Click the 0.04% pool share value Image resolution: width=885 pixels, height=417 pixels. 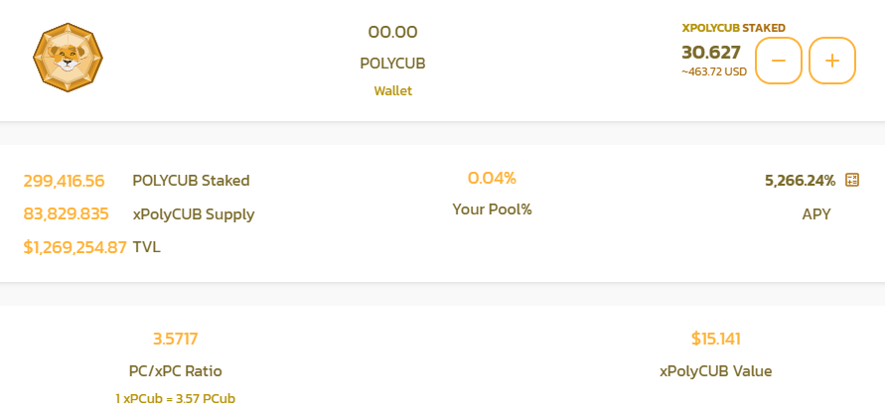click(492, 179)
